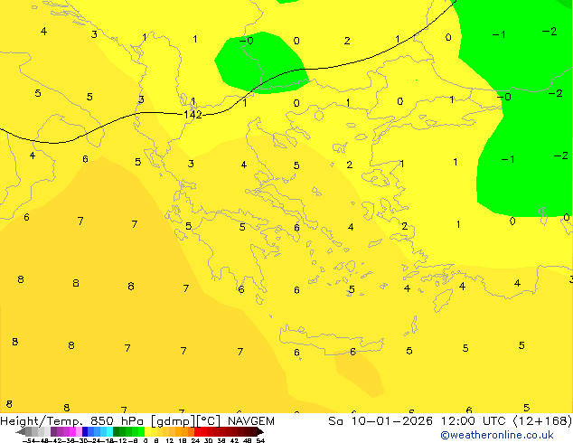This screenshot has height=443, width=573.
Task: Pick the magenta swatch on the temperature legend
Action: [72, 431]
